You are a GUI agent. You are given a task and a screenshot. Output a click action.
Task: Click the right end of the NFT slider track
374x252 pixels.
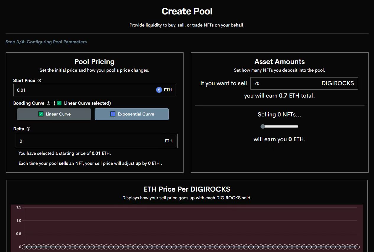(297, 126)
